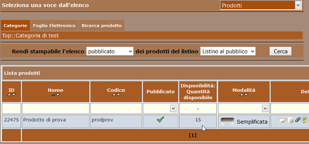Click the rename pencil icon for Prodotto di prova
This screenshot has height=144, width=309.
pyautogui.click(x=282, y=120)
